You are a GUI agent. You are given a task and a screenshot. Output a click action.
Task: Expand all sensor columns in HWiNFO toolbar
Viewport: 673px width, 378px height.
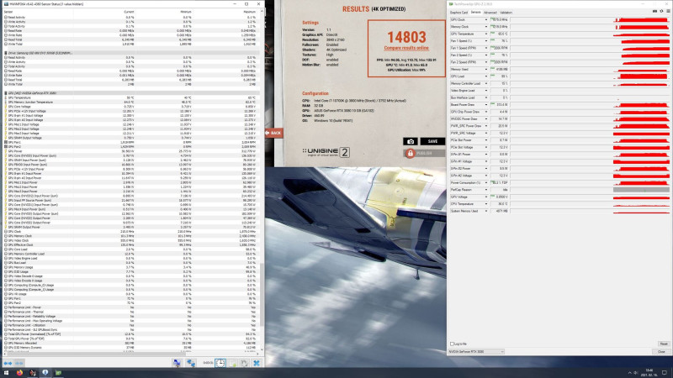(8, 363)
